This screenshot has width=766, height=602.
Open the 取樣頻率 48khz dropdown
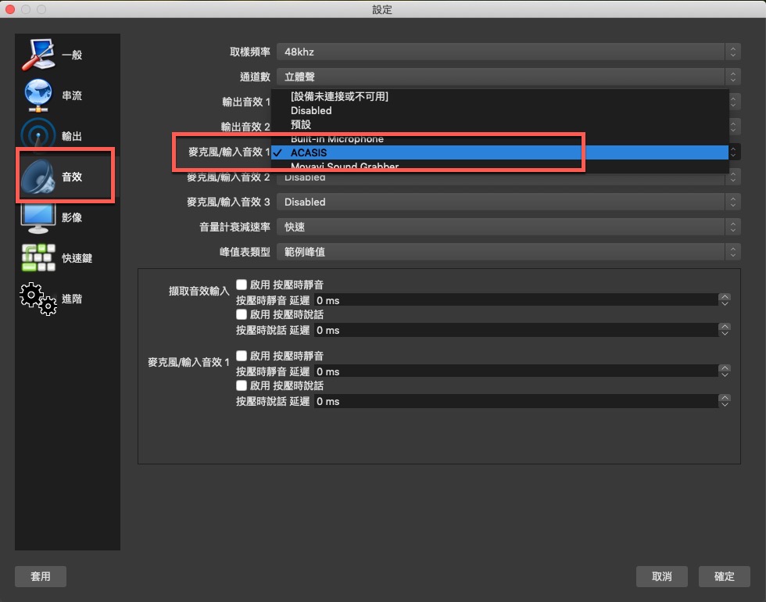point(508,52)
